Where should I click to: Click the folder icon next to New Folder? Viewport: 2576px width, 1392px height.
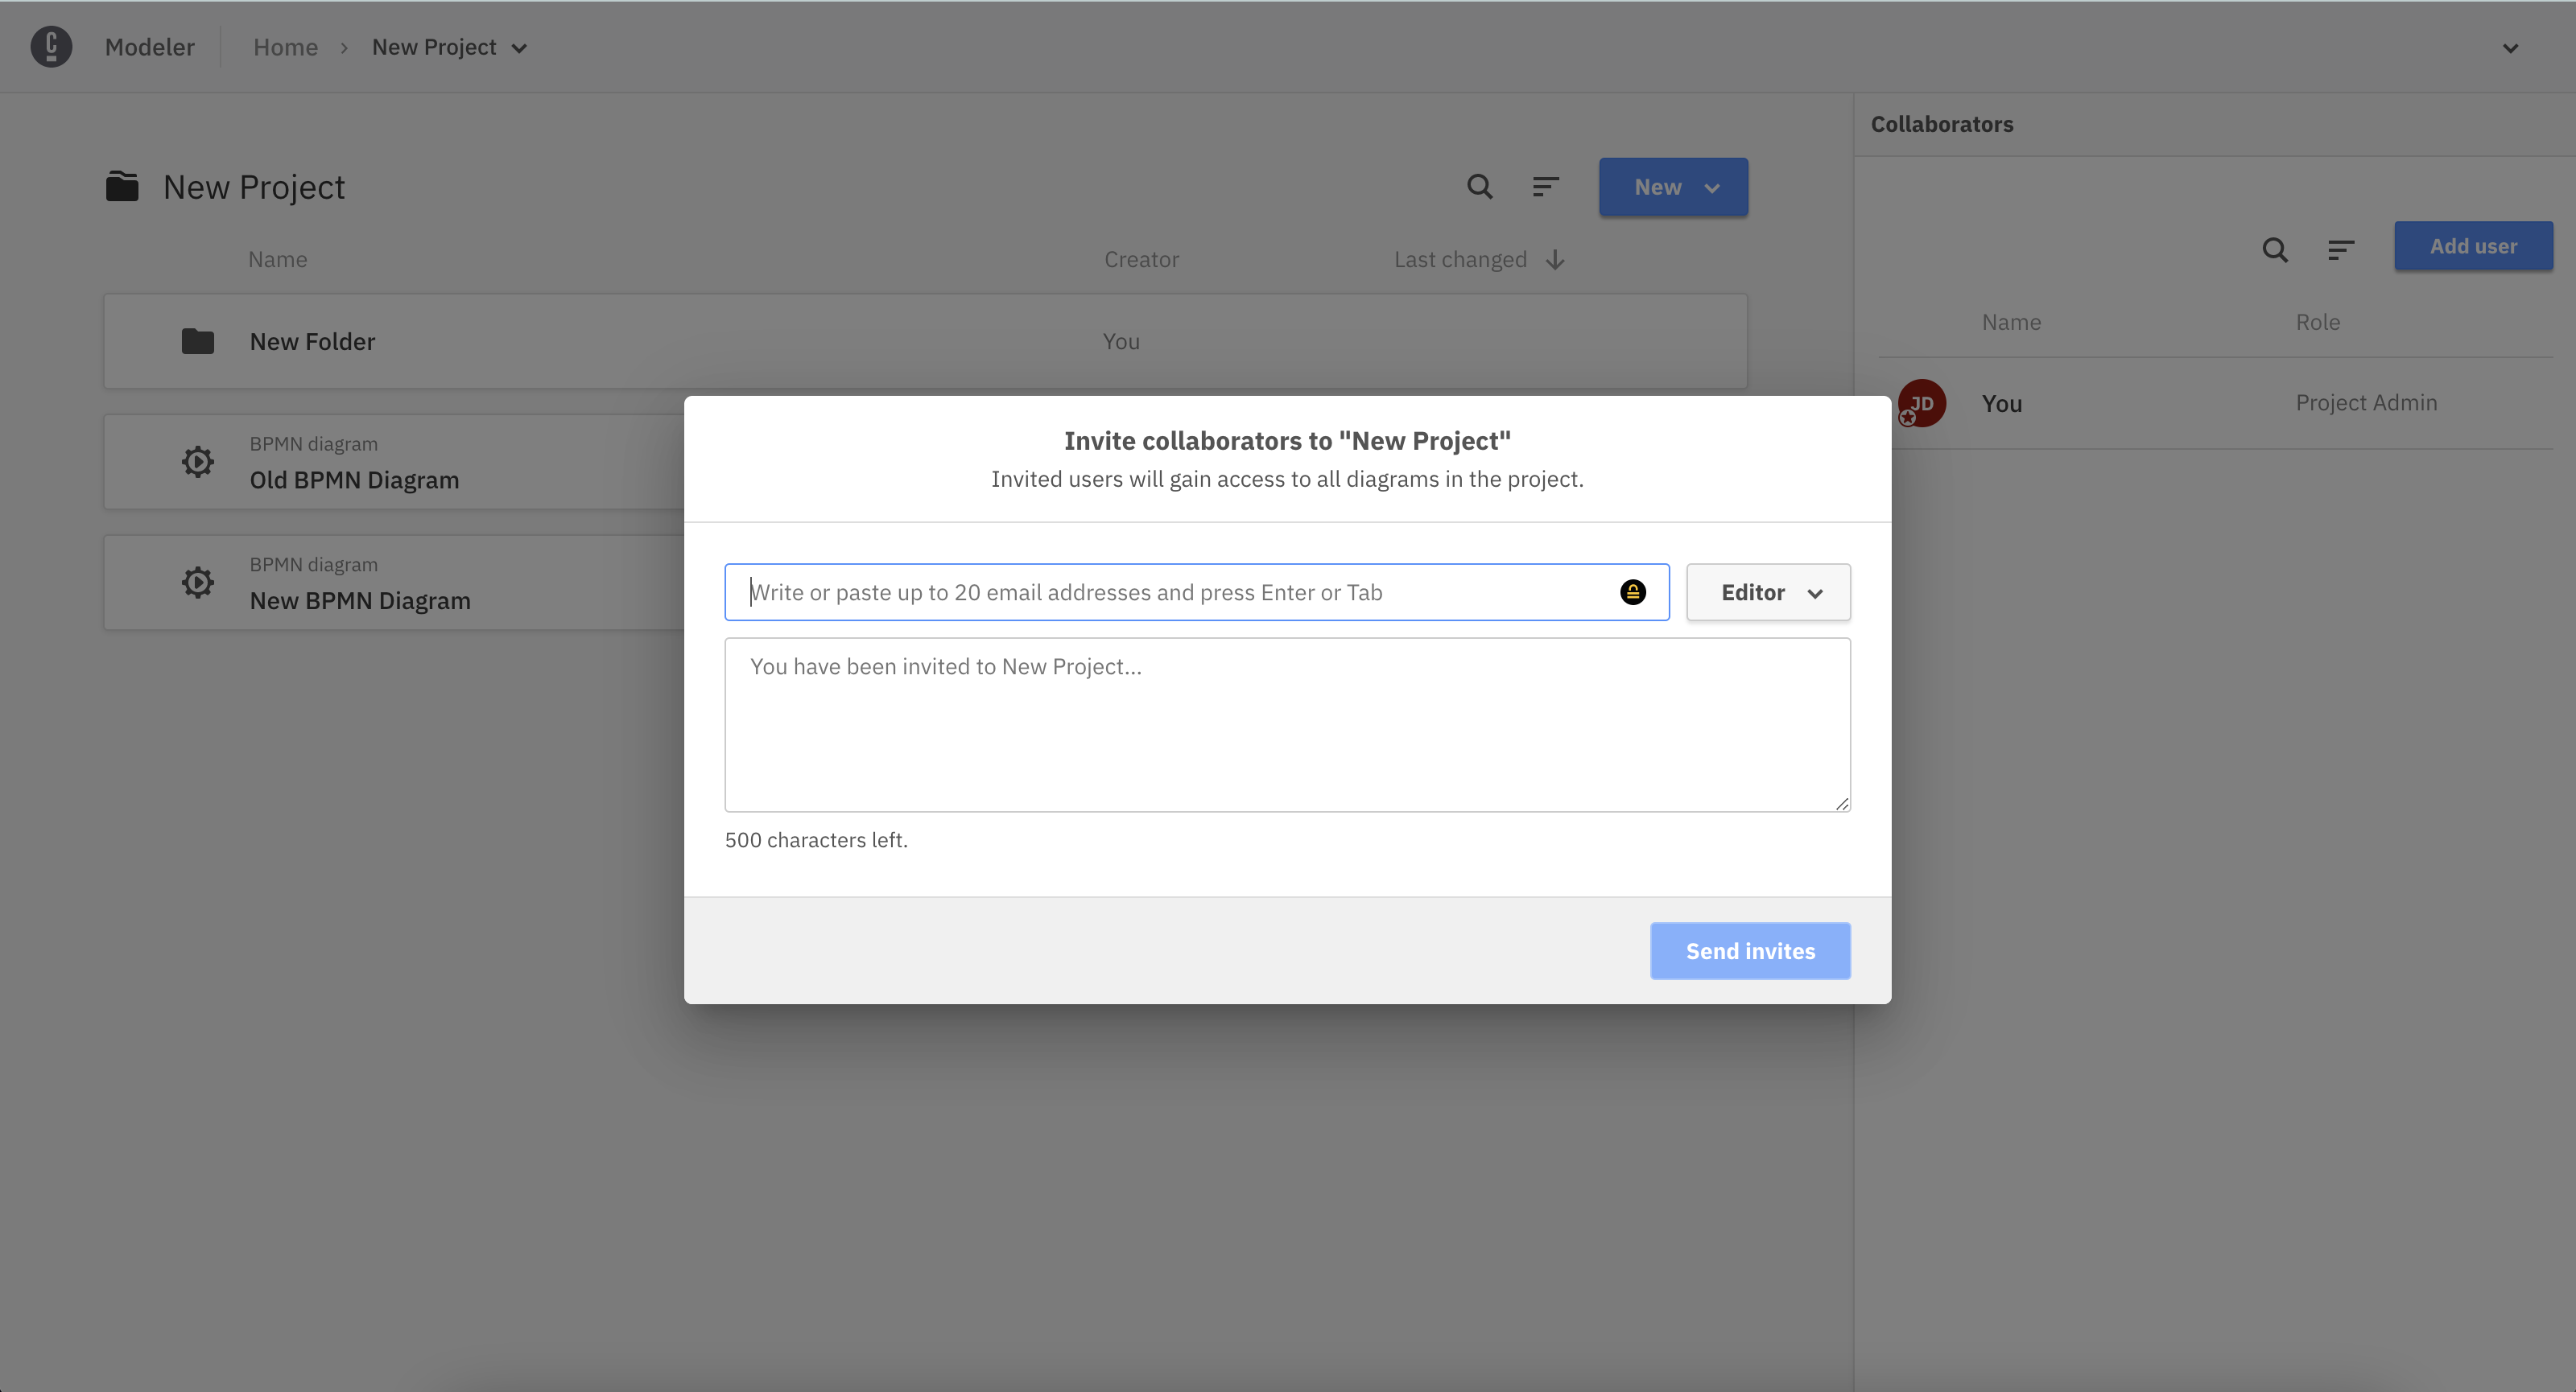[x=196, y=341]
